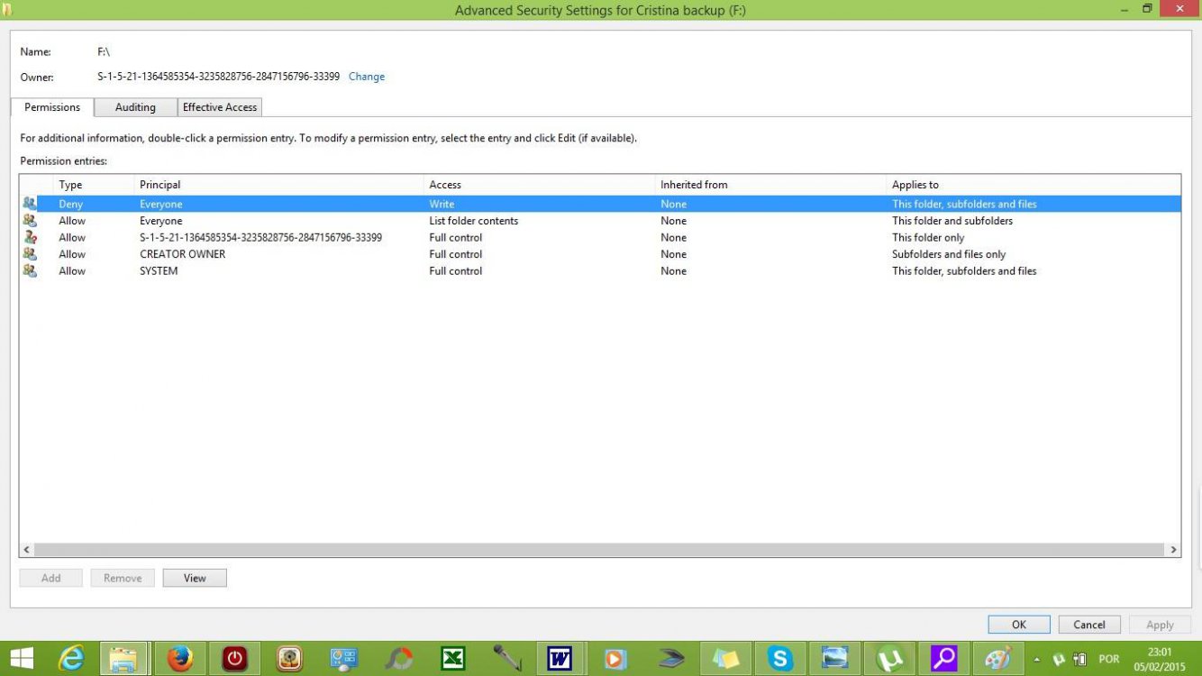Open Word from the taskbar

(x=560, y=659)
